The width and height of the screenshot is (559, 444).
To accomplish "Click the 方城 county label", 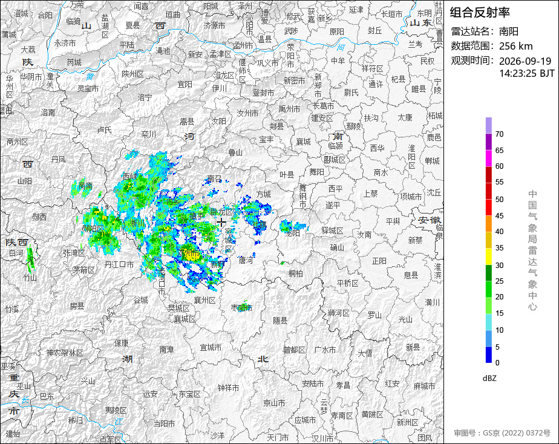I will [x=263, y=194].
